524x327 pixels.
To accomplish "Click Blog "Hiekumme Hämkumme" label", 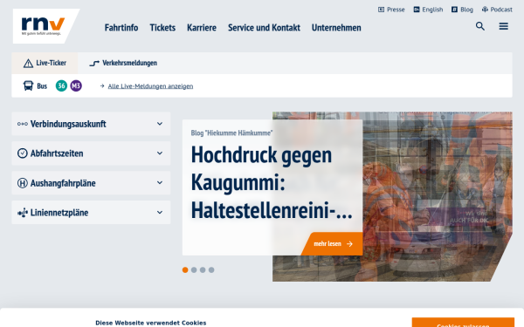I will (231, 133).
